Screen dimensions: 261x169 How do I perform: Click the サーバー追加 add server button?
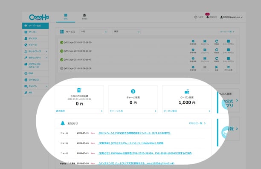pos(35,26)
